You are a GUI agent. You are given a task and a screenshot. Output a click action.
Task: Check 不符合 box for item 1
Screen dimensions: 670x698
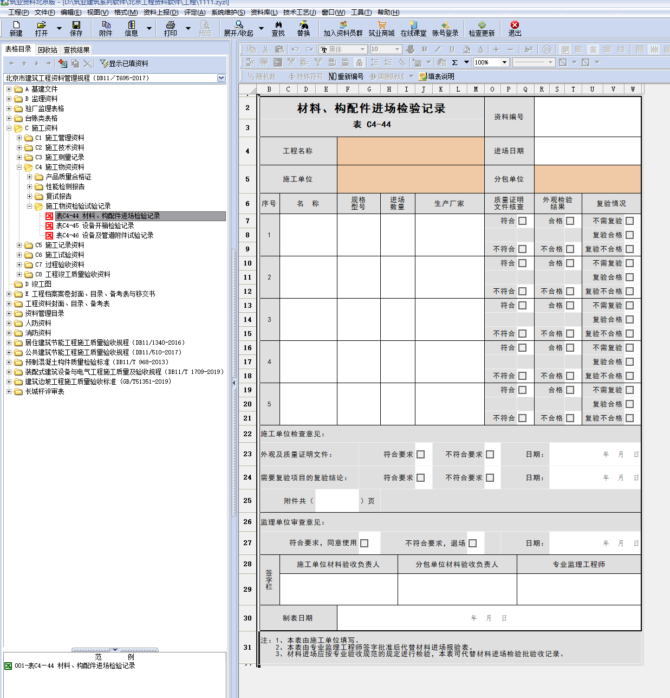point(522,249)
